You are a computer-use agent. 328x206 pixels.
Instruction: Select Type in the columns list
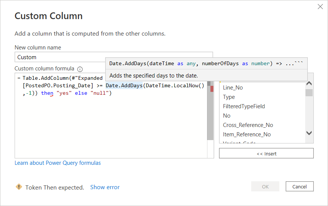coord(229,97)
